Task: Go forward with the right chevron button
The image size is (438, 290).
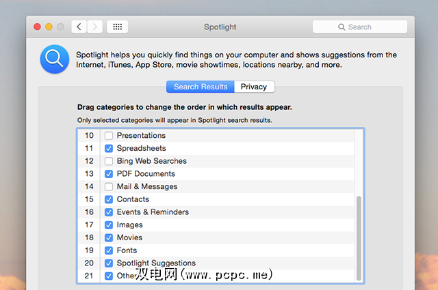Action: tap(94, 27)
